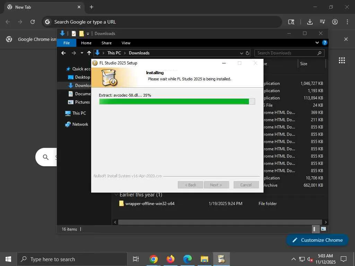Viewport: 355px width, 266px height.
Task: Open Windows Start menu
Action: (x=8, y=259)
